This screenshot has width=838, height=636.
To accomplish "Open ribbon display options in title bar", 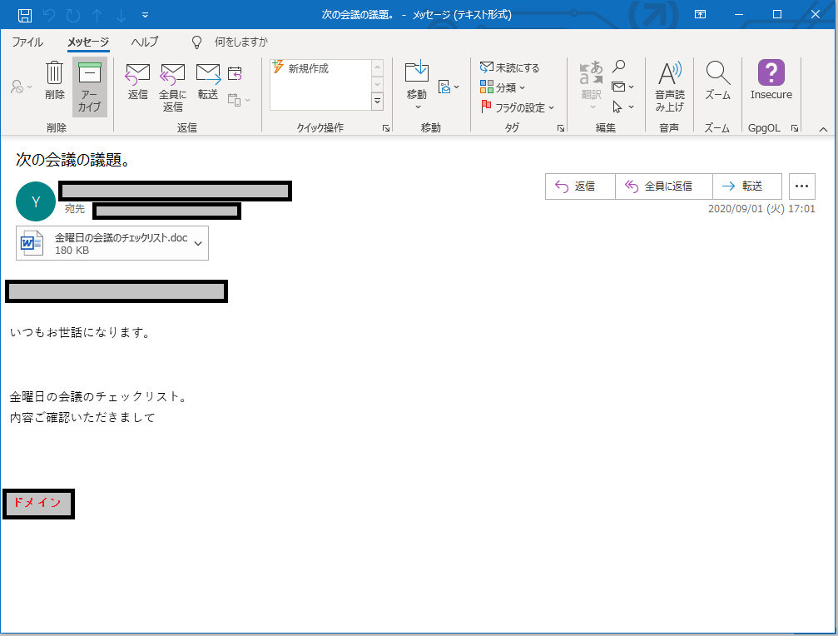I will [x=700, y=14].
